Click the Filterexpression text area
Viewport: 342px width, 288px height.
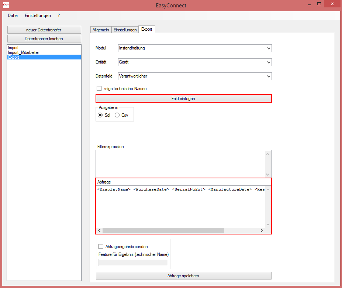pyautogui.click(x=183, y=162)
